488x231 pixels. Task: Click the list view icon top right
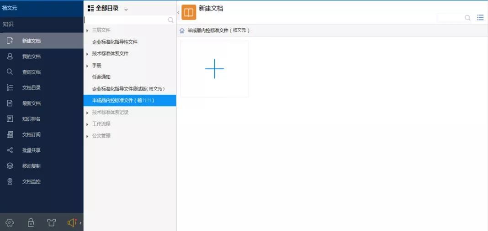(480, 18)
